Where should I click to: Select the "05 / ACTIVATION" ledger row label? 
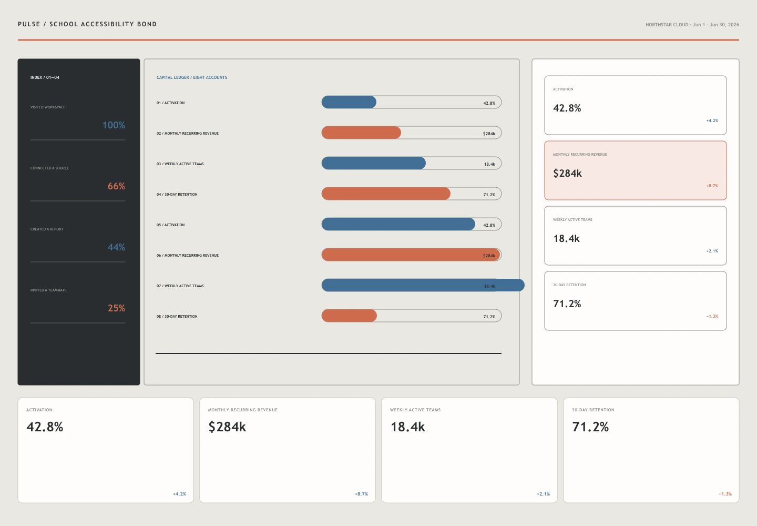[x=170, y=225]
